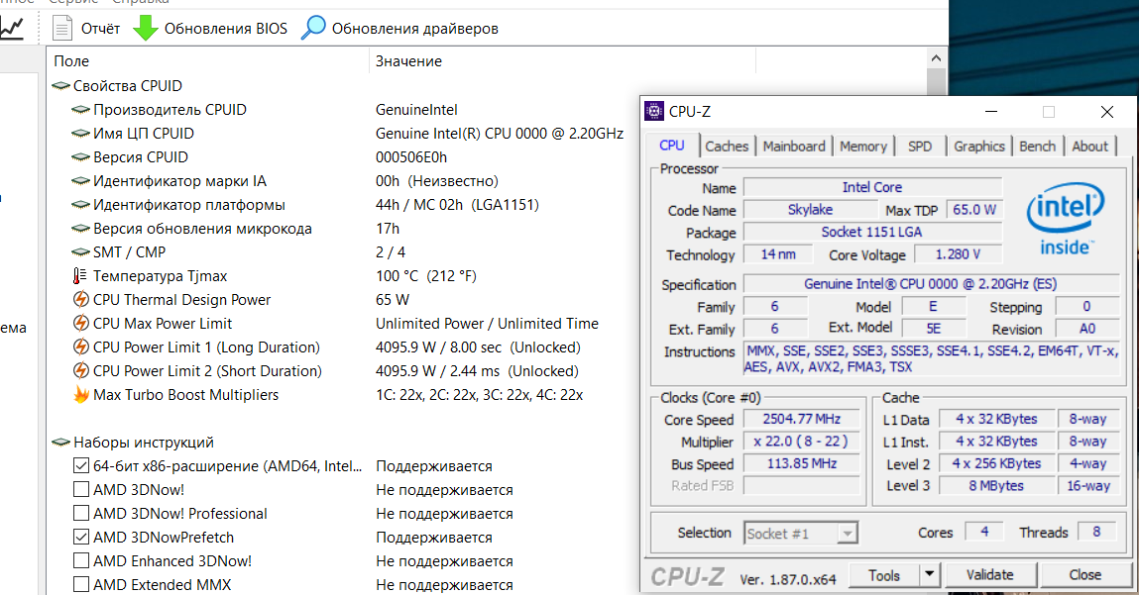The width and height of the screenshot is (1139, 595).
Task: Toggle the AMD 3DNowPrefetch checkbox
Action: click(81, 538)
